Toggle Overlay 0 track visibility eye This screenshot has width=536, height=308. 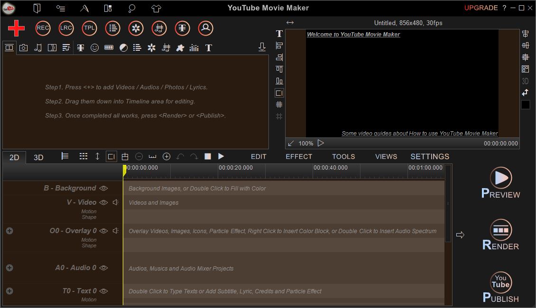click(103, 231)
